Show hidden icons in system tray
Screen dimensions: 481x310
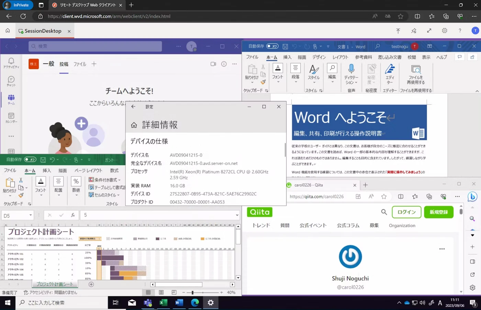tap(399, 303)
